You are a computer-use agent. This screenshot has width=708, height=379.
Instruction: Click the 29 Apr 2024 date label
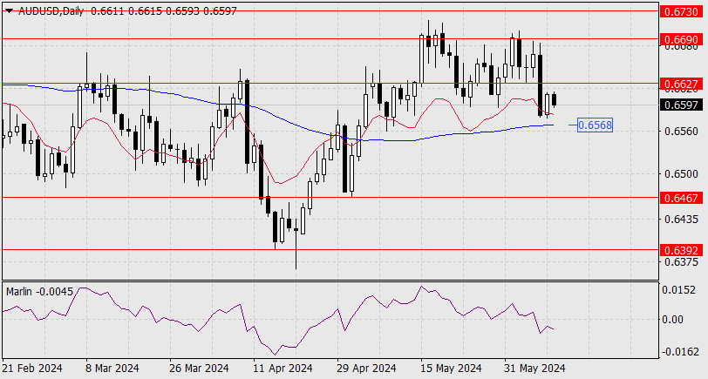point(366,369)
